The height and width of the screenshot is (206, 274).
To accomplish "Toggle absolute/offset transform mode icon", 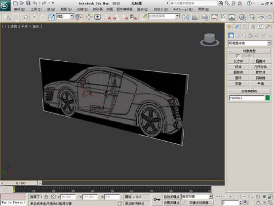I will (53, 197).
